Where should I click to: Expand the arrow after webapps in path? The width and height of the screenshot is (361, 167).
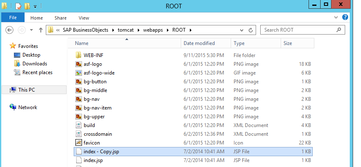coord(168,30)
